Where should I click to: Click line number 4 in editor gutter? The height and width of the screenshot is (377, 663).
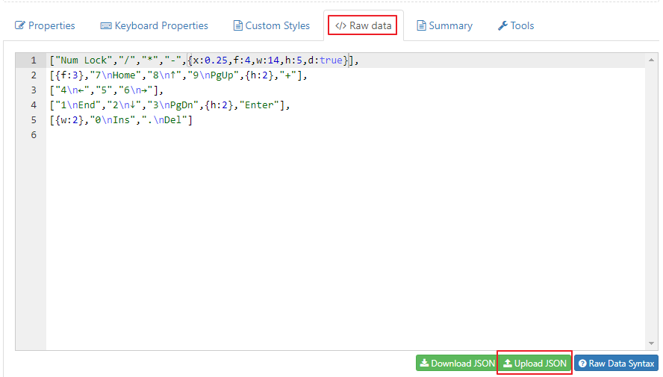pos(33,105)
